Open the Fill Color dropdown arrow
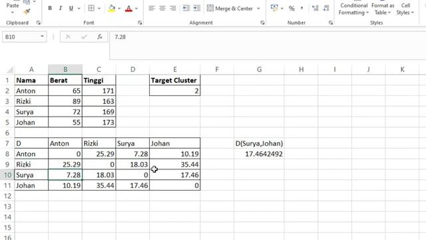 (x=119, y=9)
